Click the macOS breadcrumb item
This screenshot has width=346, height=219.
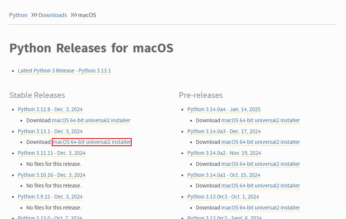[87, 15]
